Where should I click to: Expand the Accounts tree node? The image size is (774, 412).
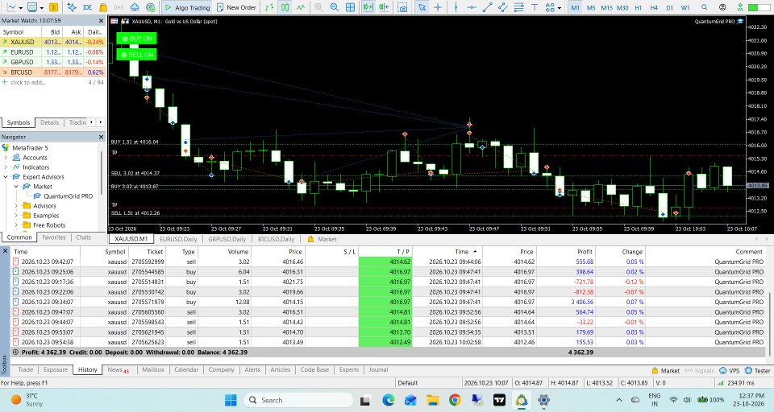6,158
